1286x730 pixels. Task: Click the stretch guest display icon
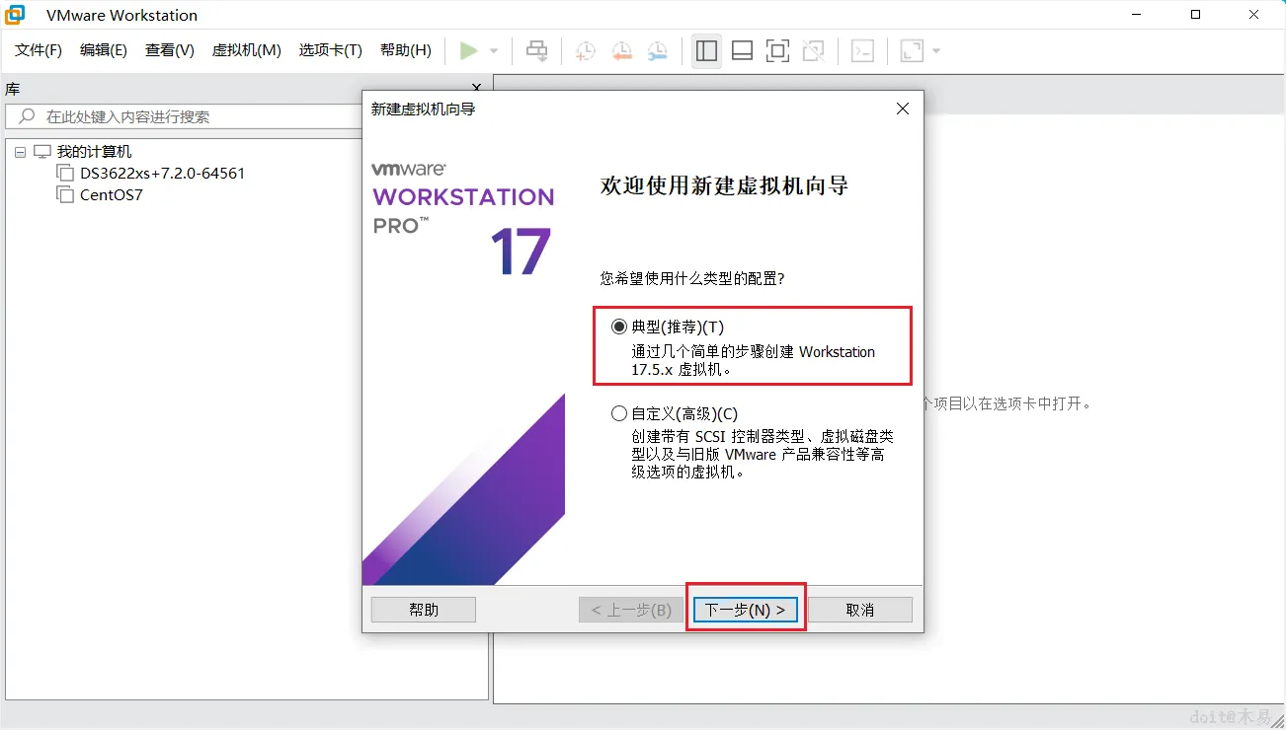(912, 50)
